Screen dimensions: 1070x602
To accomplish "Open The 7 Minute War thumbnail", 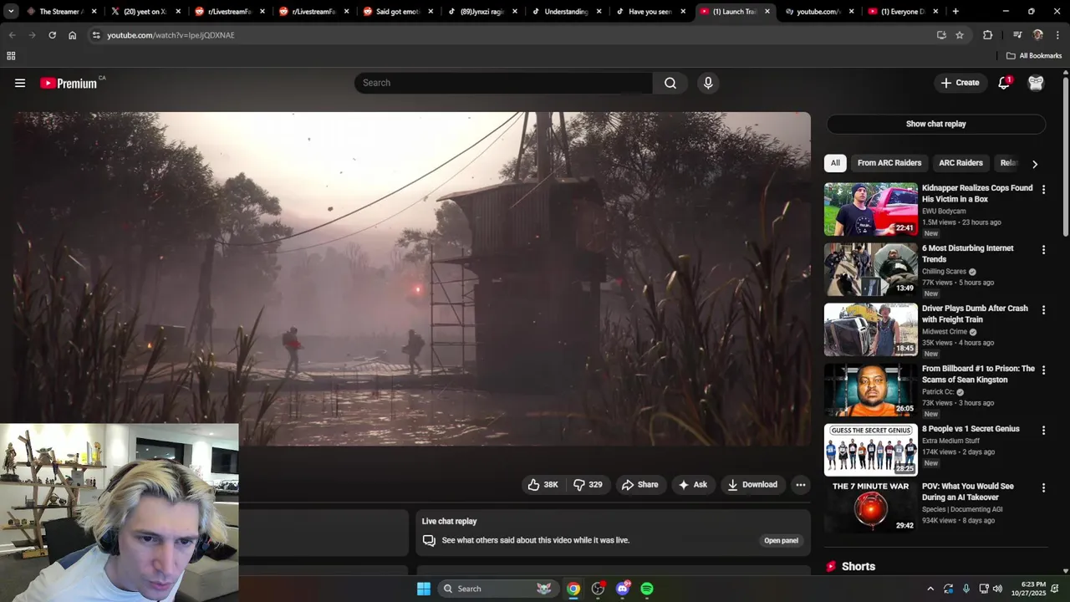I will (870, 507).
